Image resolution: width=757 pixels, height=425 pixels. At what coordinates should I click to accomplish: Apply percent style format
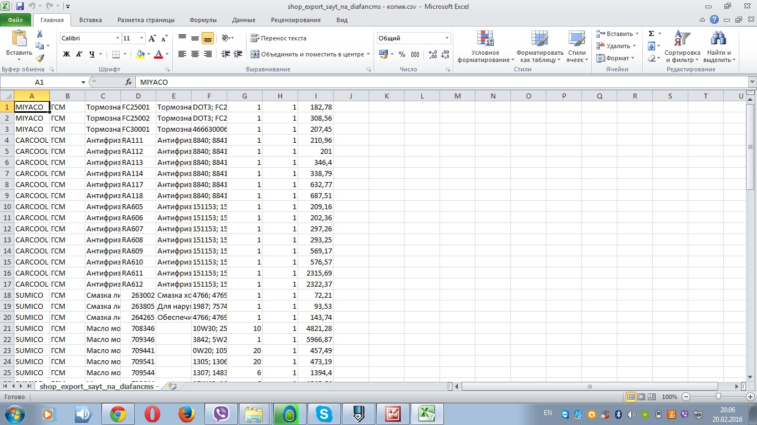(402, 54)
